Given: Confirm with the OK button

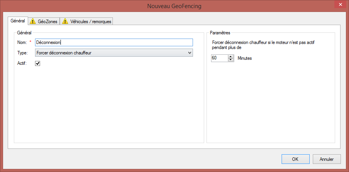Looking at the screenshot, I should pyautogui.click(x=295, y=159).
